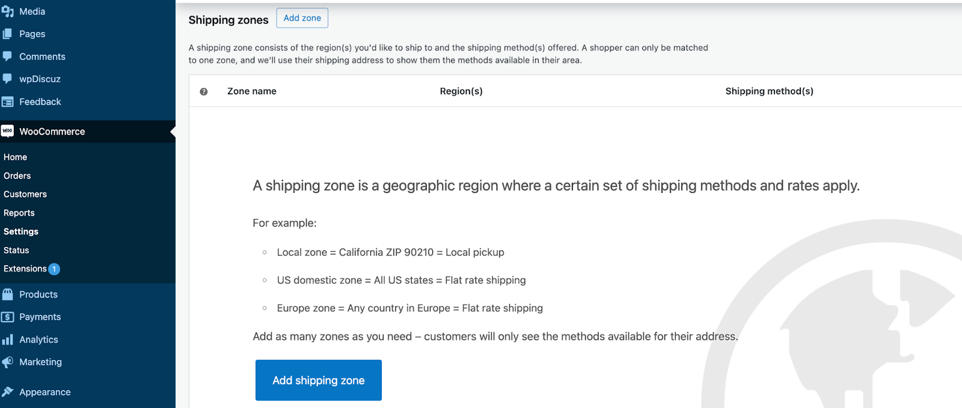The height and width of the screenshot is (408, 962).
Task: Collapse the WooCommerce submenu arrow
Action: pos(173,131)
